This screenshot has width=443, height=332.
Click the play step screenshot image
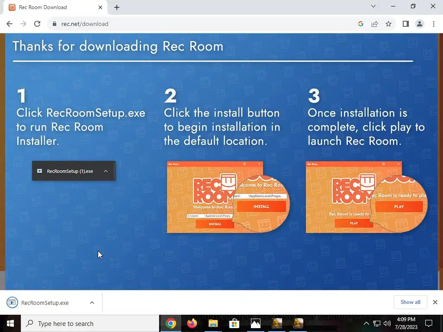367,197
